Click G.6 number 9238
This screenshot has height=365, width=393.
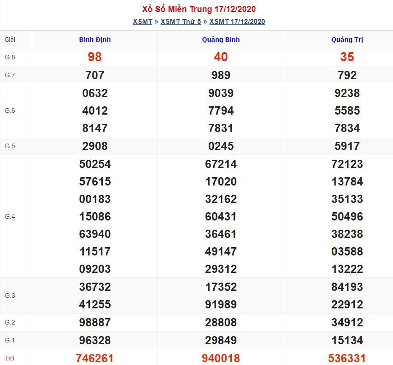[x=347, y=93]
